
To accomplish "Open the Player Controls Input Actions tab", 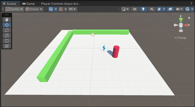I will click(x=61, y=4).
